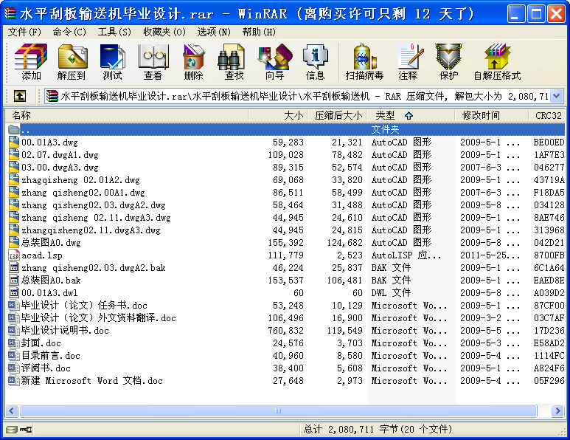The width and height of the screenshot is (570, 440).
Task: Click WinRAR title bar app icon
Action: coord(10,14)
